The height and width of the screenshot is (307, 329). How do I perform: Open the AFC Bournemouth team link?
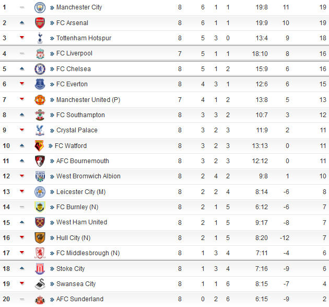(83, 161)
